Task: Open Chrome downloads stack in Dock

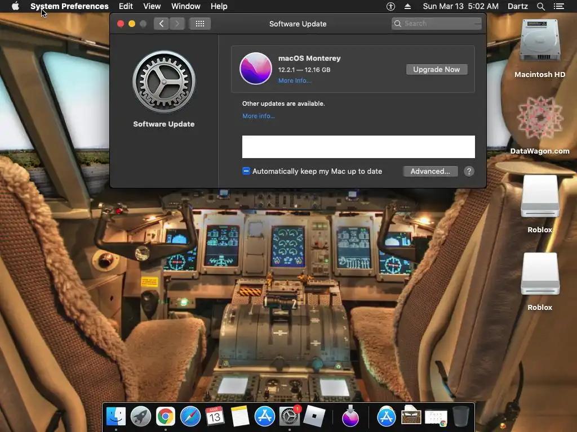Action: (x=436, y=418)
